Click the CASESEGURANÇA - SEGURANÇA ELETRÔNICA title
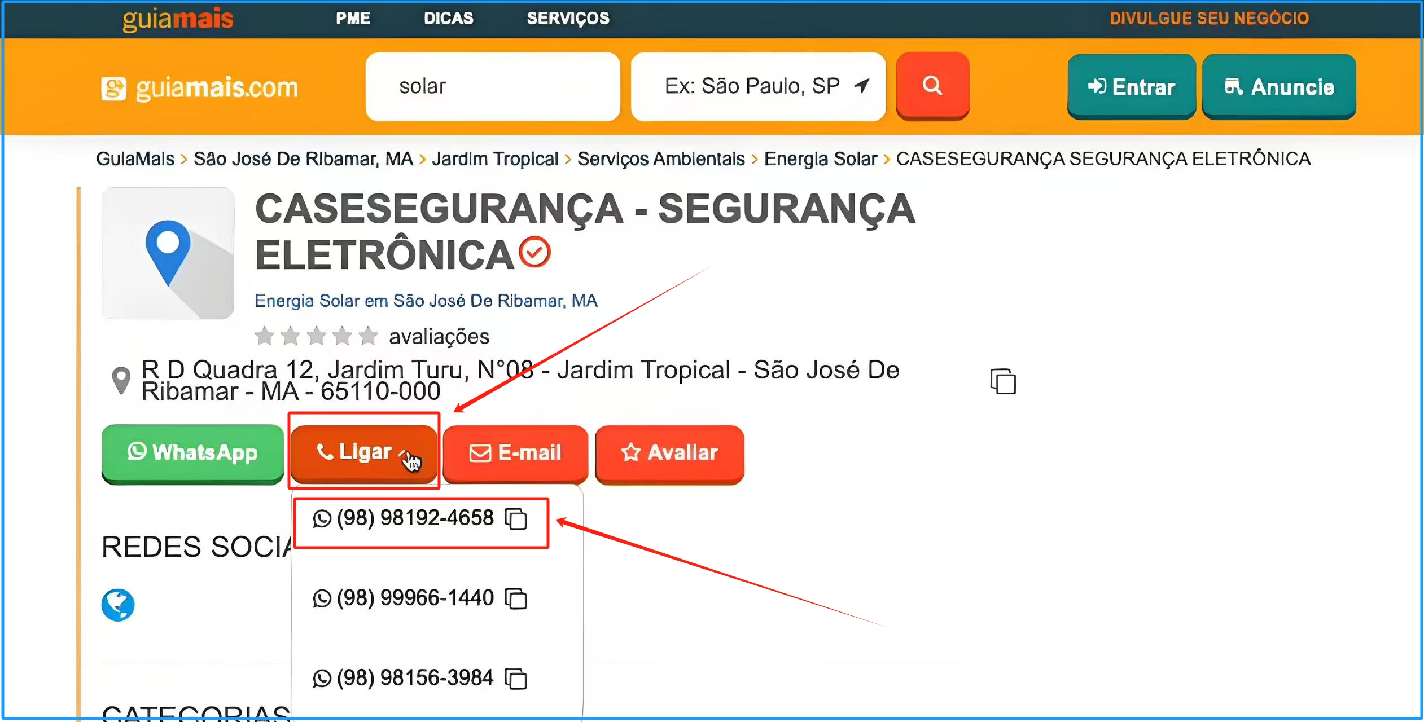The width and height of the screenshot is (1424, 722). (x=585, y=232)
